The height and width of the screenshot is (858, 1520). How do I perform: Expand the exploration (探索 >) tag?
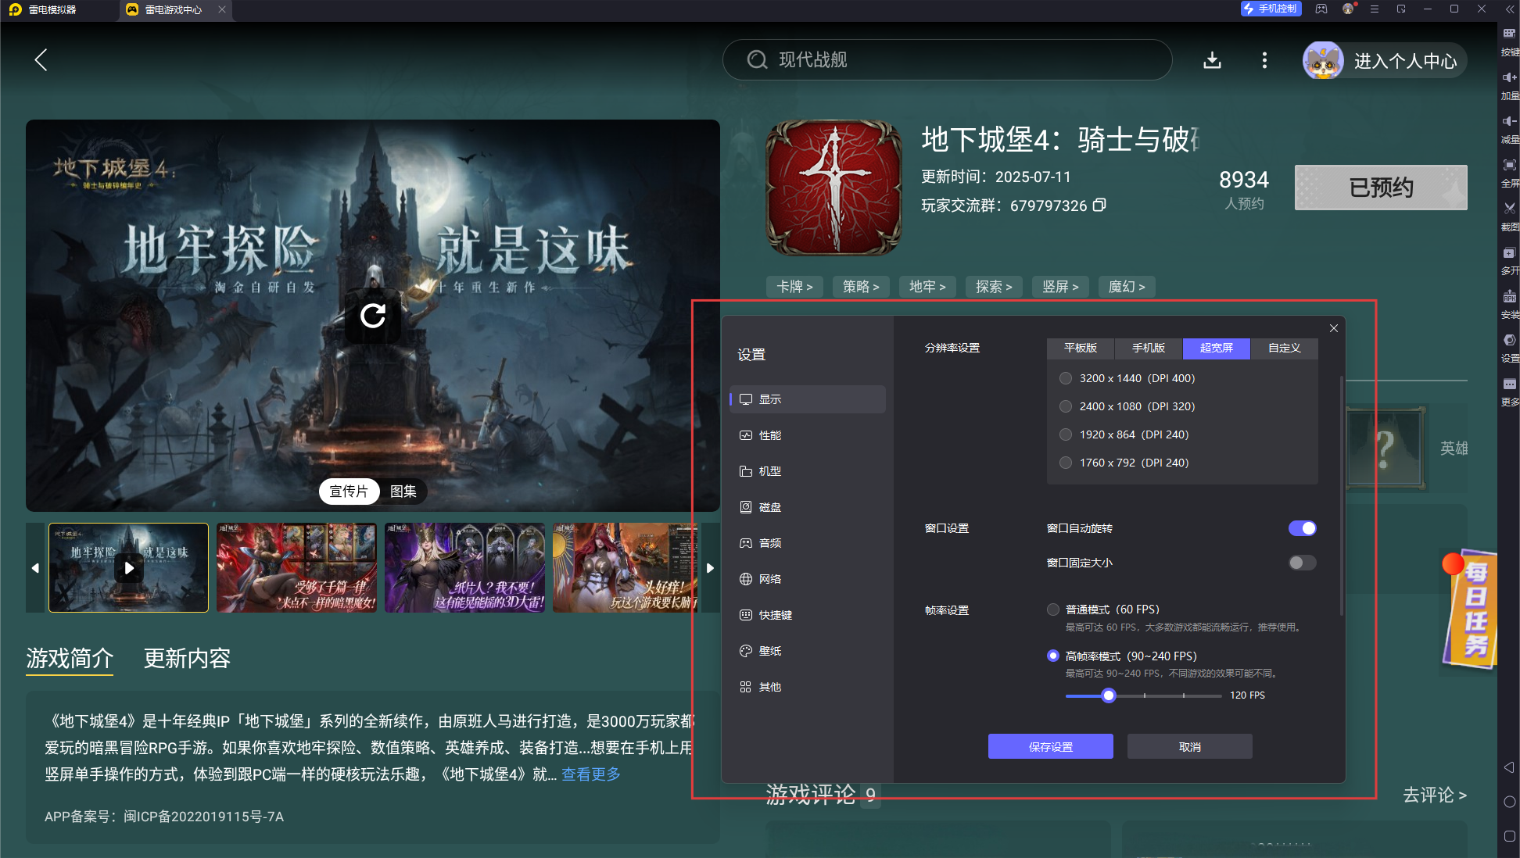[994, 287]
